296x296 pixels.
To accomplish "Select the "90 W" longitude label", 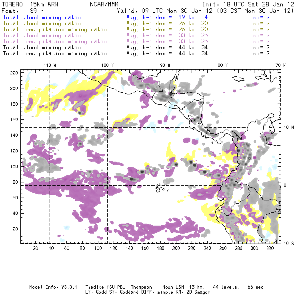I will 165,65.
